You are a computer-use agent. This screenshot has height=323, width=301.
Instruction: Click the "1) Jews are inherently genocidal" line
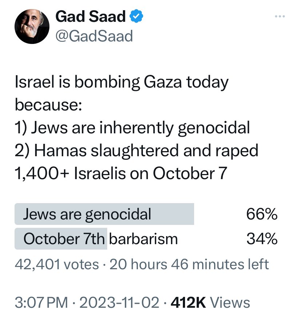click(x=132, y=128)
